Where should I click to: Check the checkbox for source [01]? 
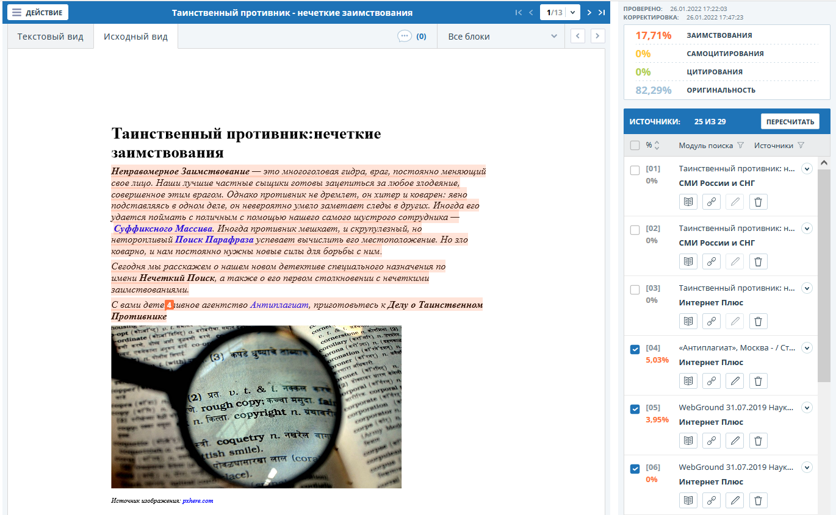pyautogui.click(x=635, y=170)
